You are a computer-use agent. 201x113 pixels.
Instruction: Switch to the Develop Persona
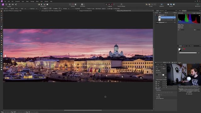[x=9, y=4]
